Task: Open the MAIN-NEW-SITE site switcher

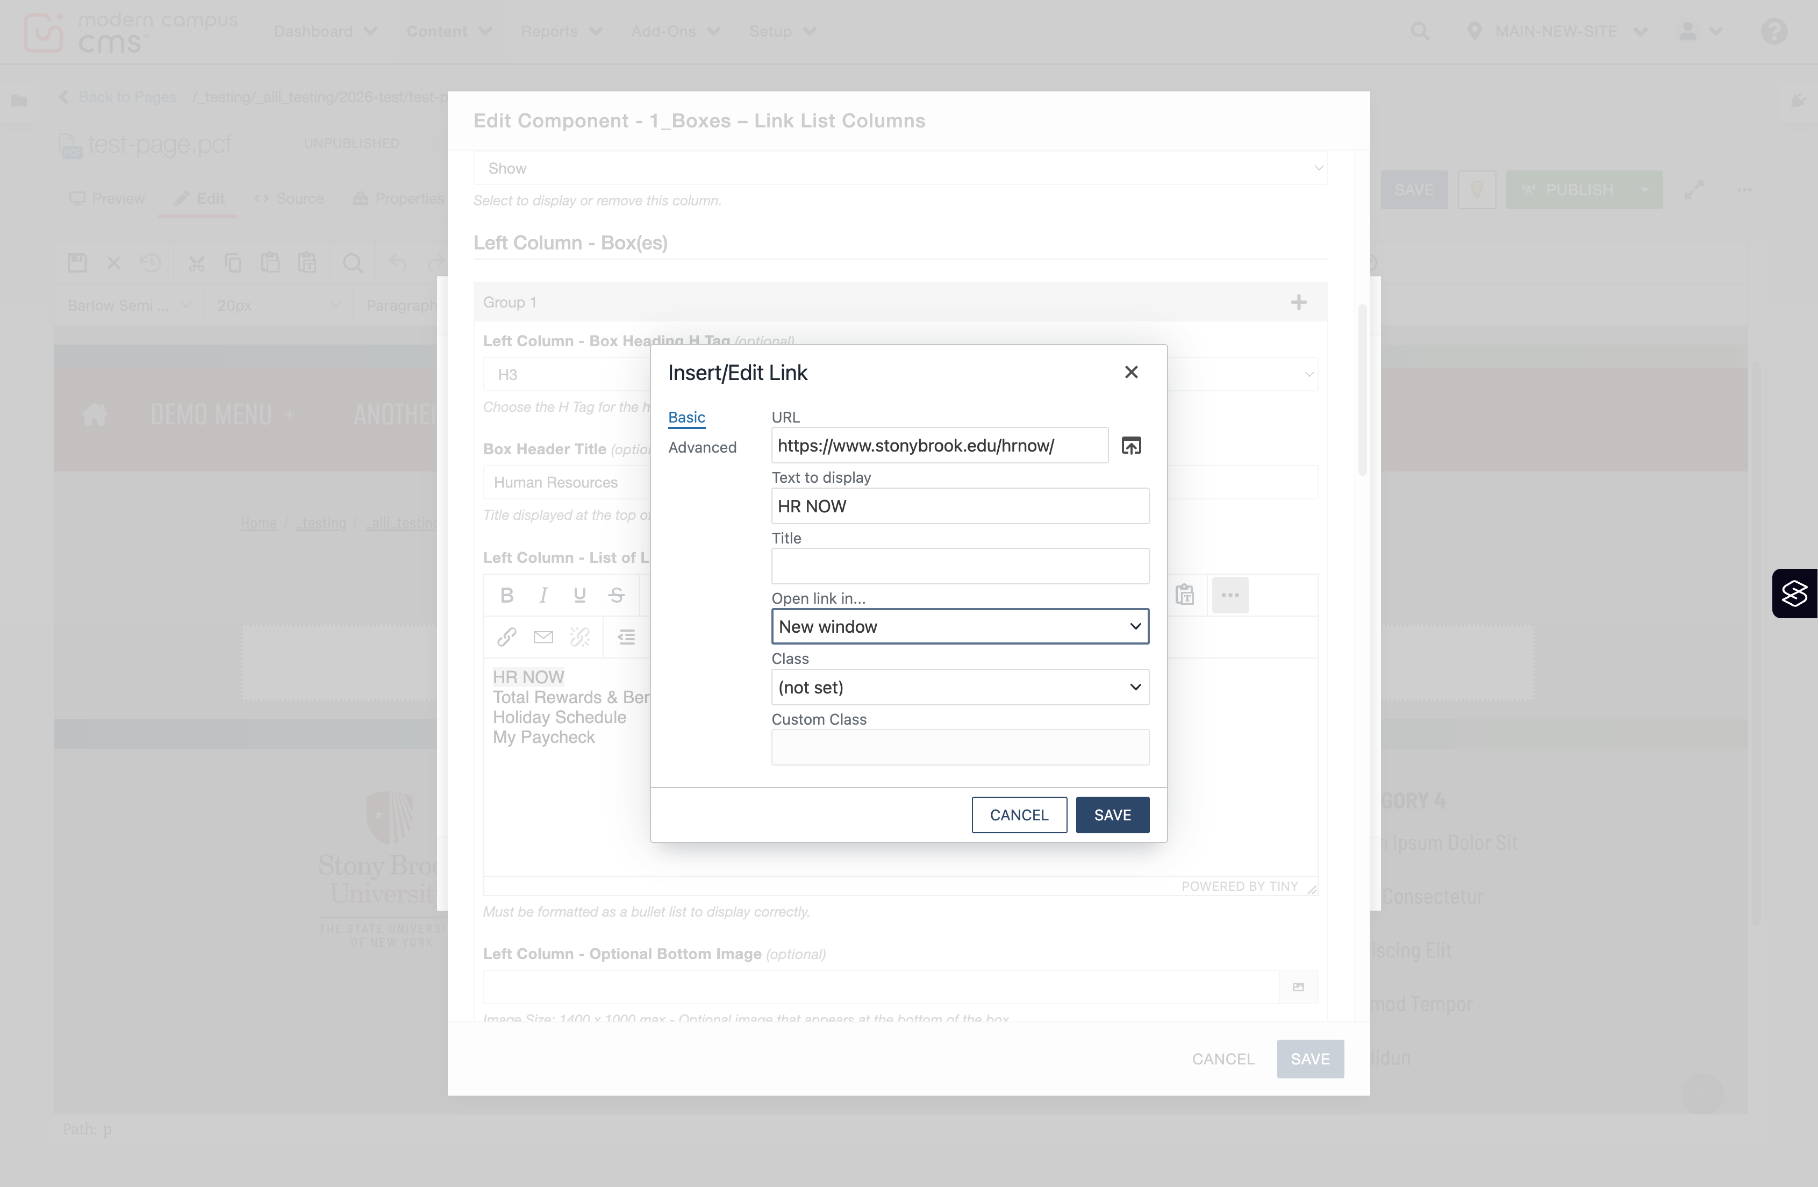Action: pos(1556,31)
